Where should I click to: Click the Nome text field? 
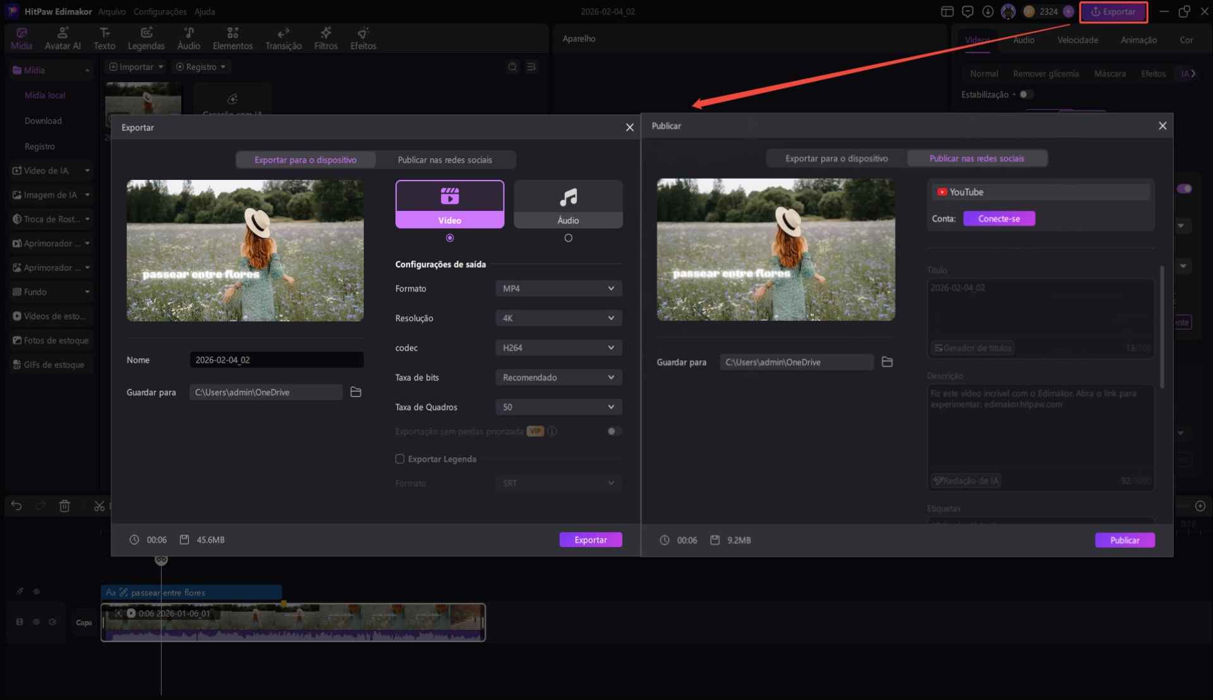click(276, 360)
